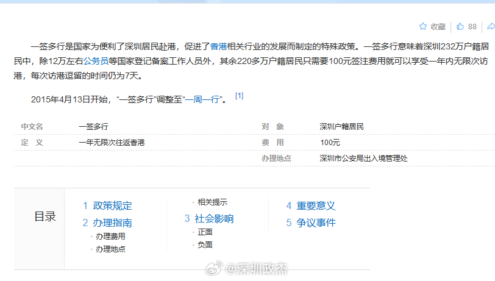Select the value 深圳市公安局出入境管理处
495x281 pixels.
tap(364, 158)
